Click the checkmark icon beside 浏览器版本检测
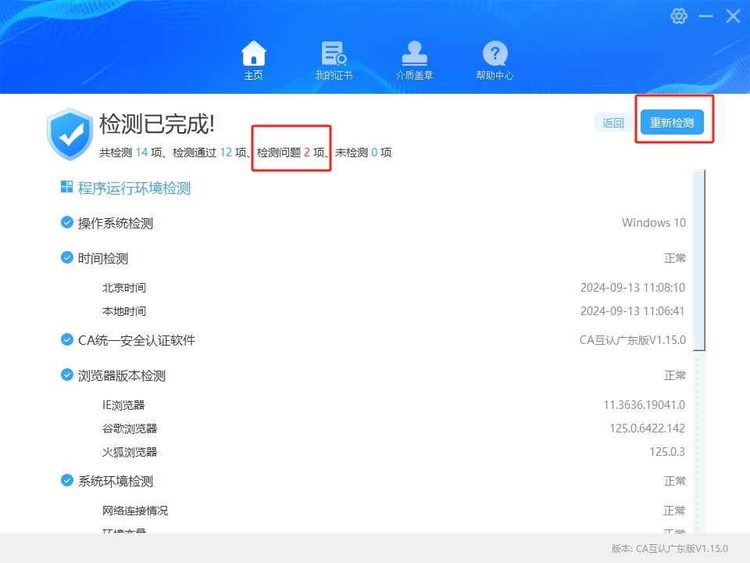Image resolution: width=750 pixels, height=563 pixels. 66,375
